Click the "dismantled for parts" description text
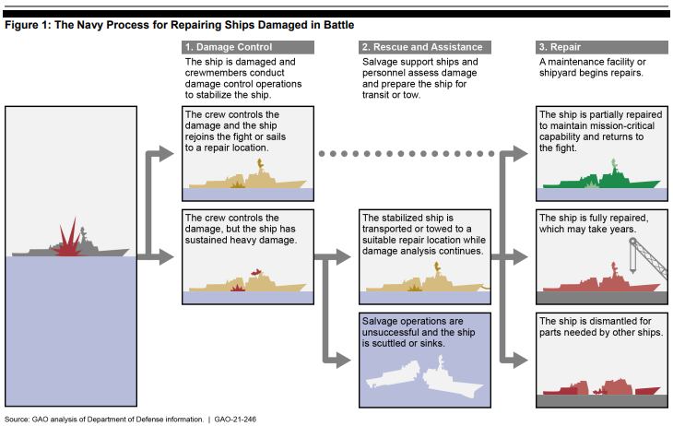 597,325
